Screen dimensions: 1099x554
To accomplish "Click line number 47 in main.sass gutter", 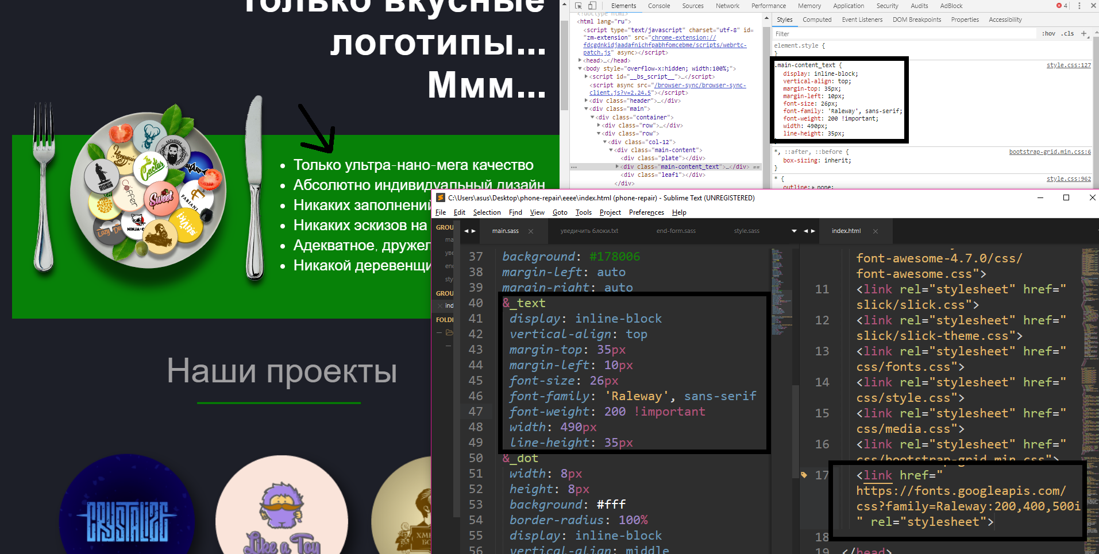I will tap(476, 412).
